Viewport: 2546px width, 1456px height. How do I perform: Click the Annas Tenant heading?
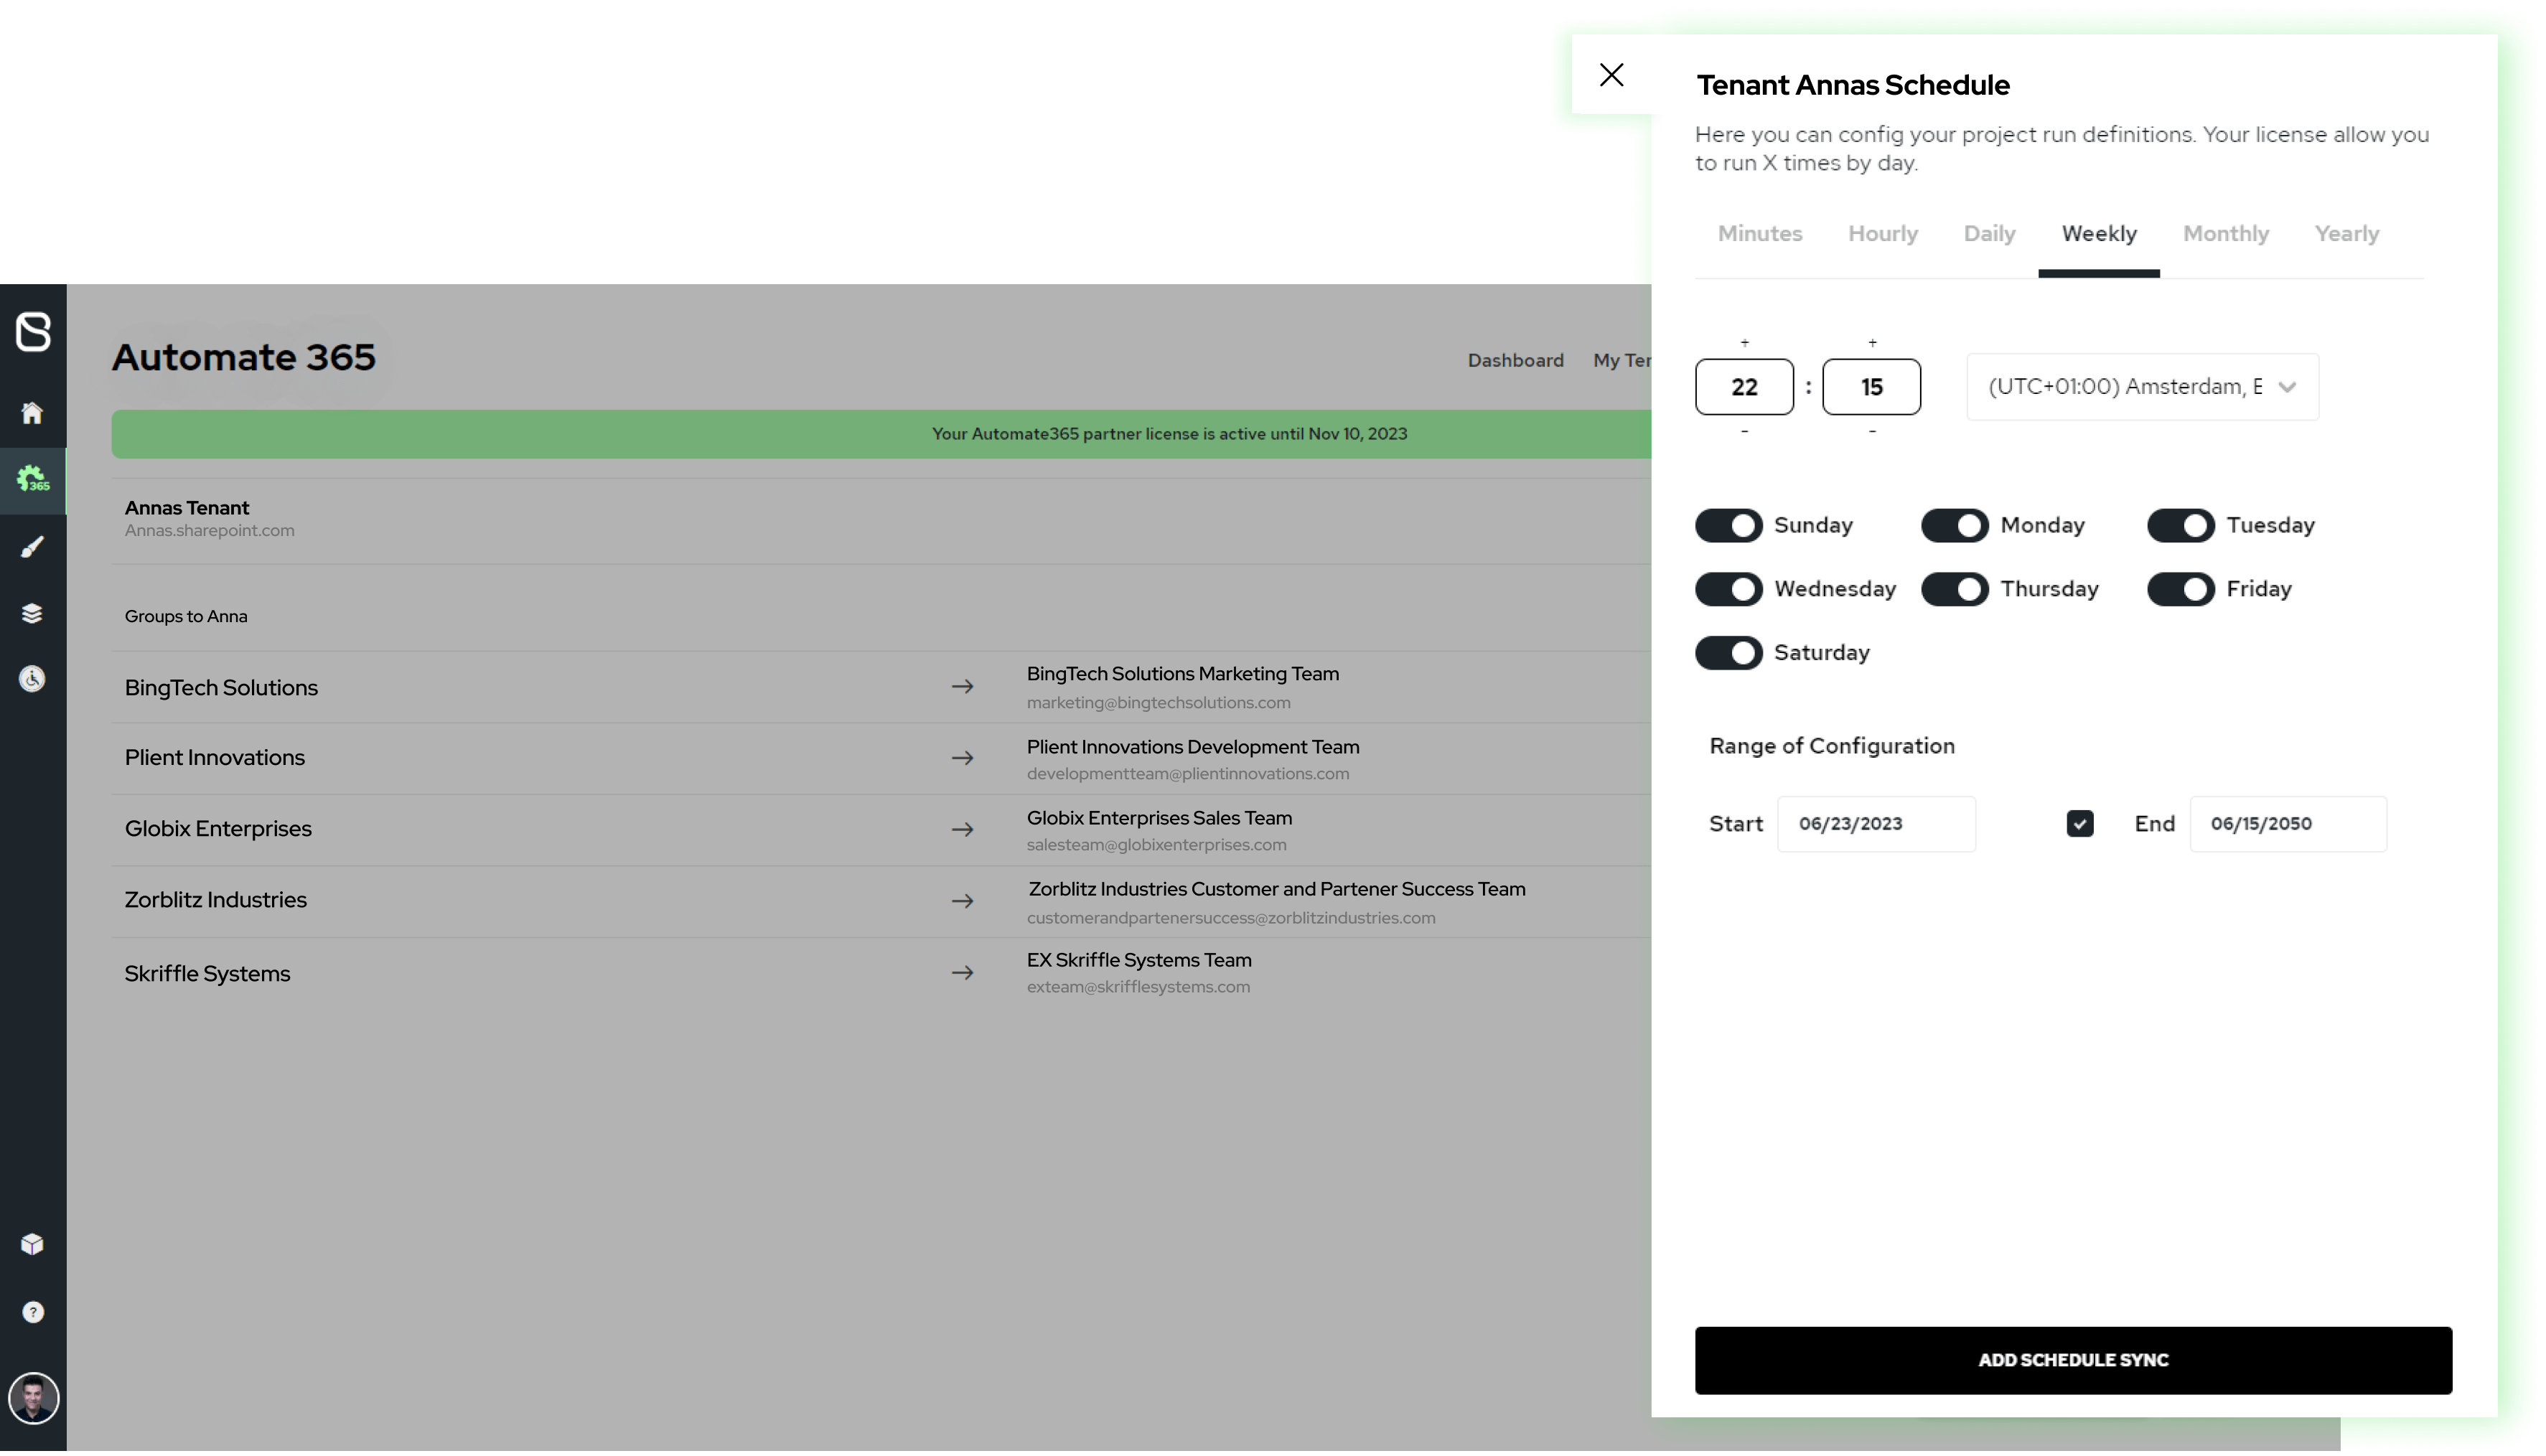point(187,508)
